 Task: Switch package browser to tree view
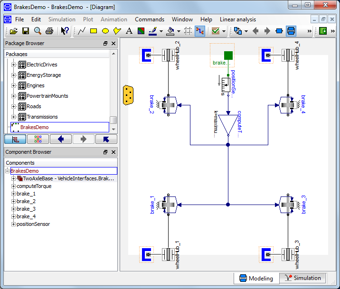[x=15, y=139]
